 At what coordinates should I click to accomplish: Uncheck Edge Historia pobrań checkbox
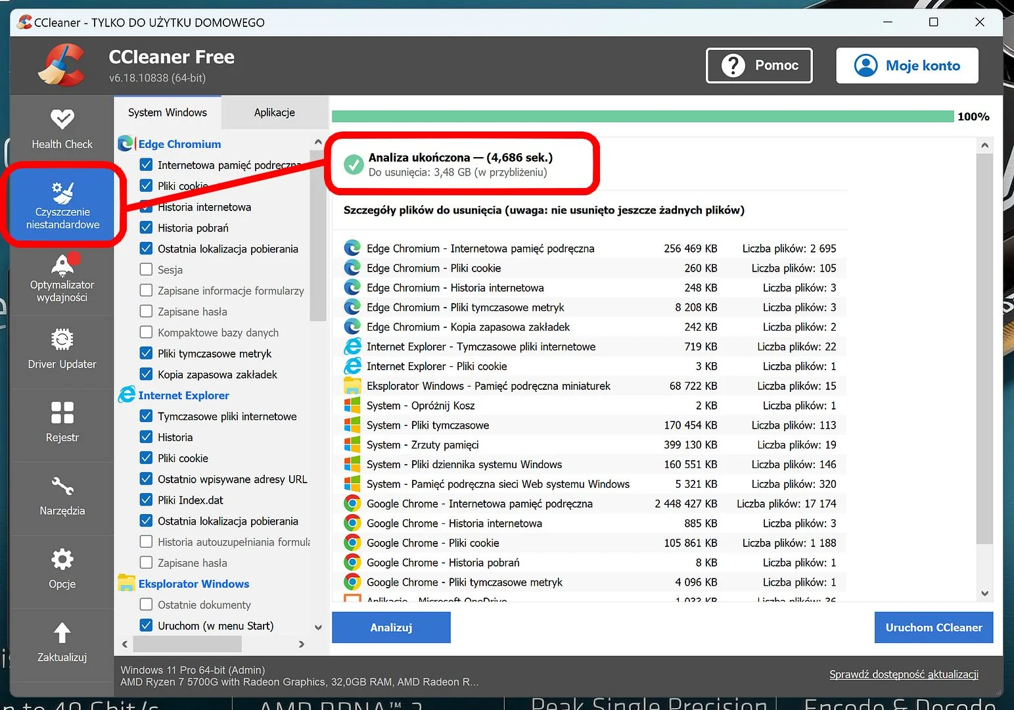pos(146,227)
